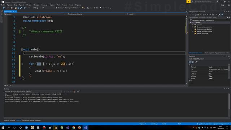Image resolution: width=231 pixels, height=130 pixels.
Task: Save the current file with the Save icon
Action: point(18,8)
